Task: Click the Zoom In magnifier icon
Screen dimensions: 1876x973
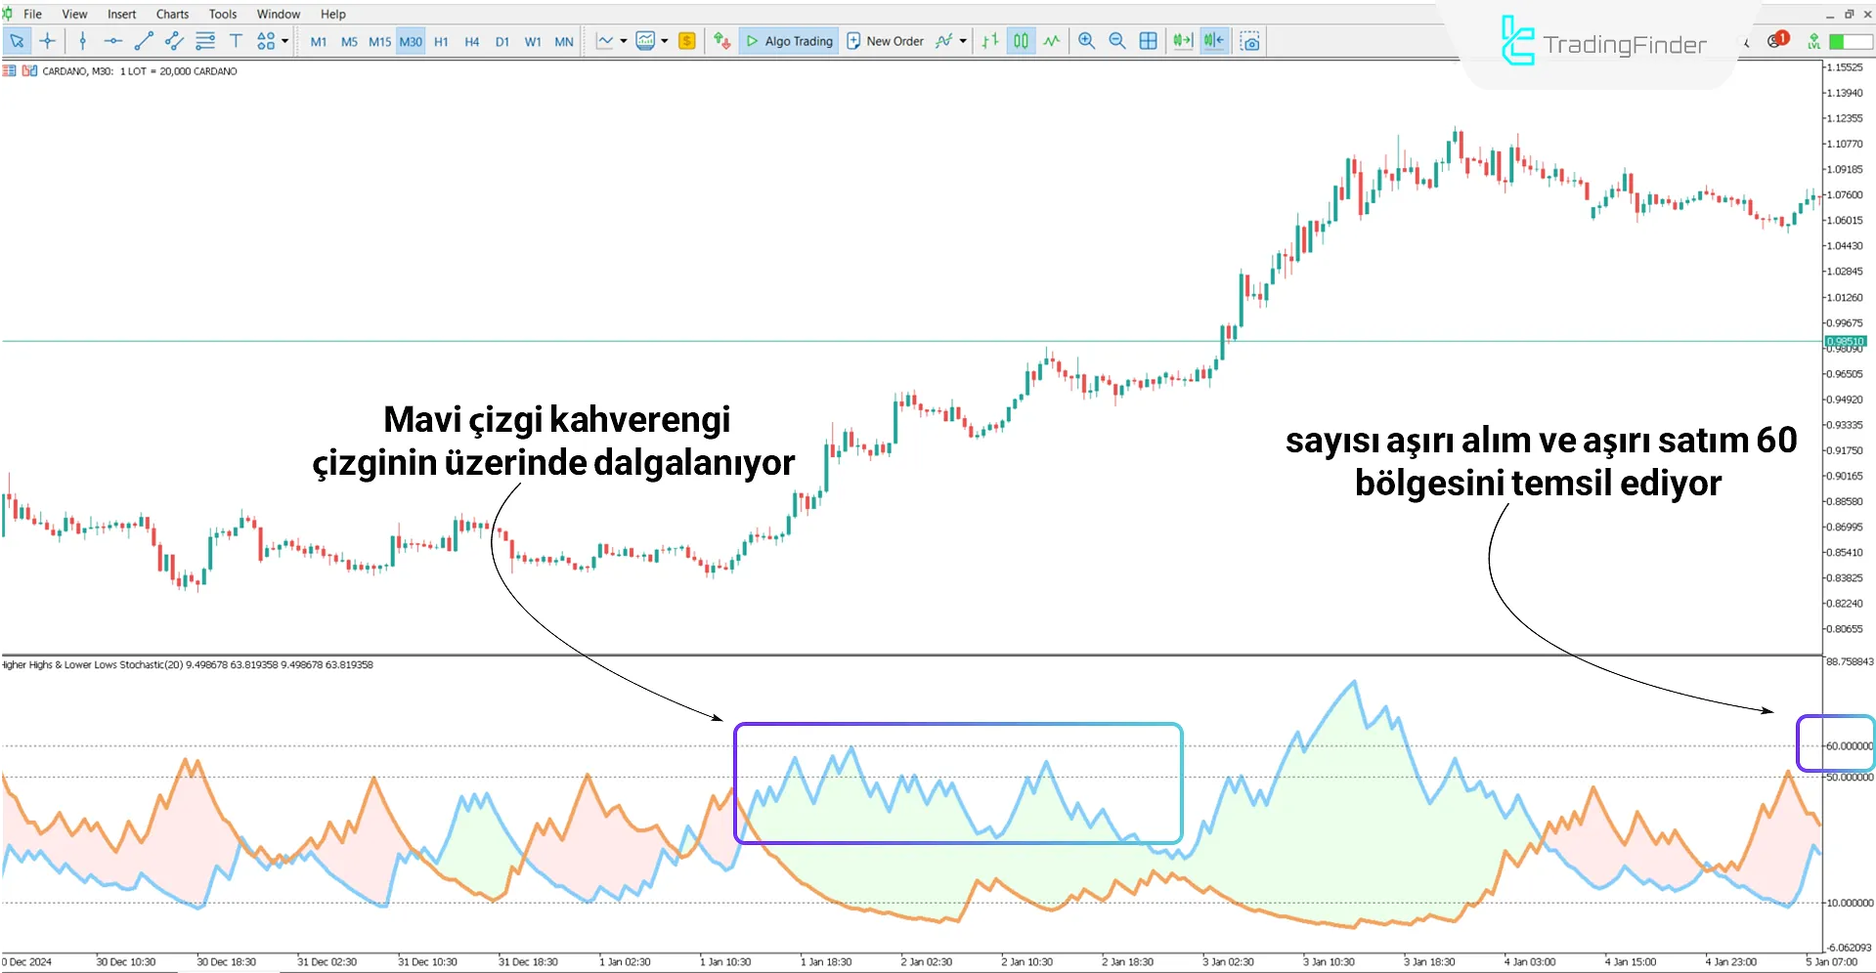Action: coord(1086,40)
